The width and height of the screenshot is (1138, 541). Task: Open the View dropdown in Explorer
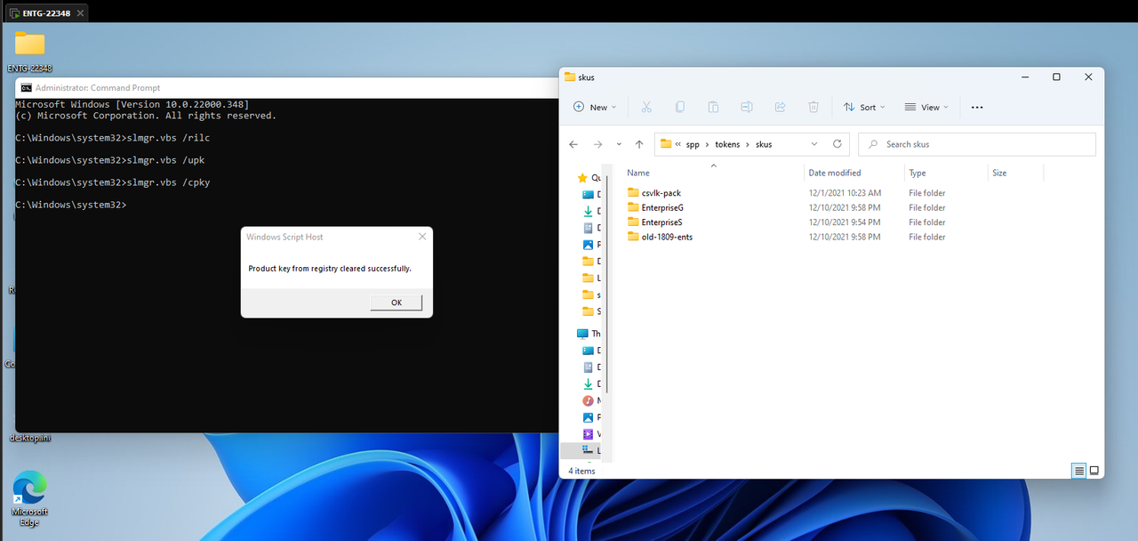926,107
